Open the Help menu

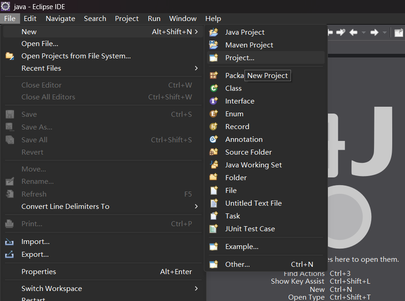pos(213,19)
